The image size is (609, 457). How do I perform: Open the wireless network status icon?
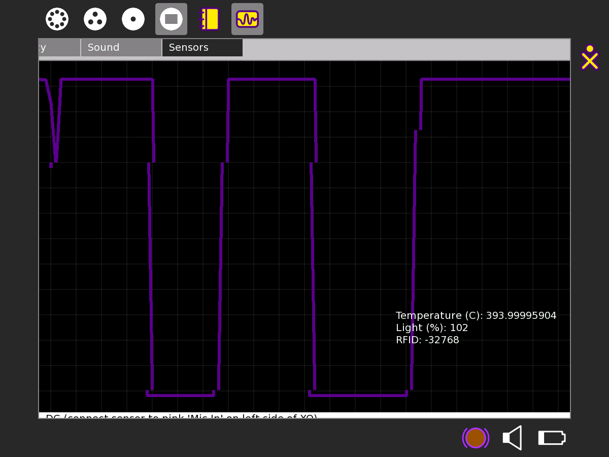[476, 438]
